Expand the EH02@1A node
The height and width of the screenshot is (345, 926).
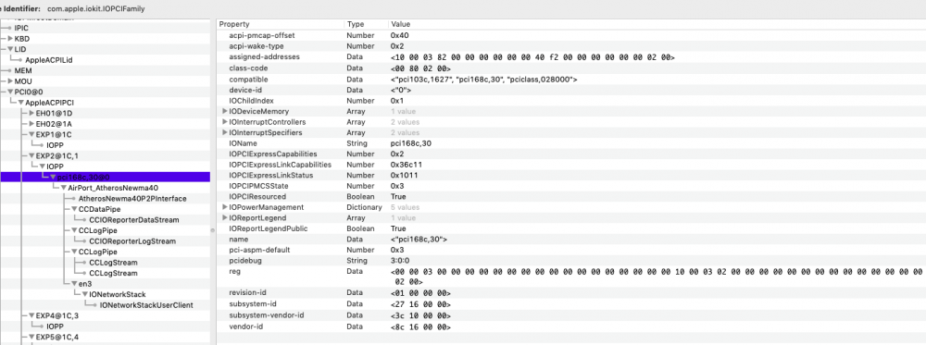pos(31,124)
